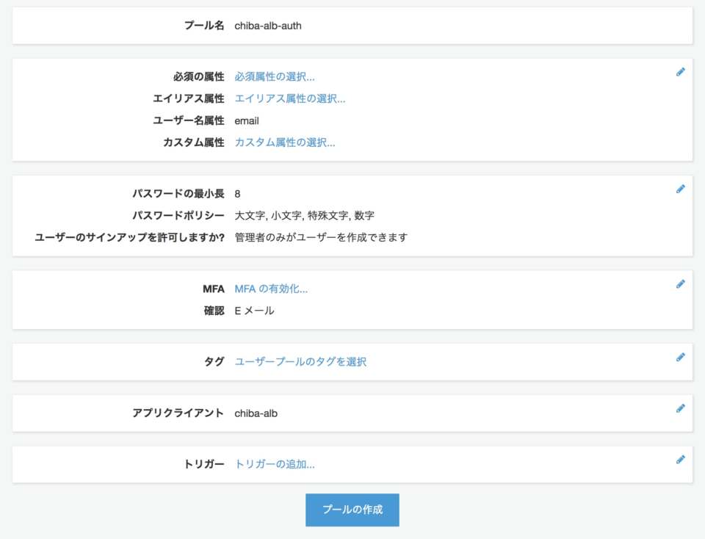Edit アプリクライアント section using pencil icon

point(680,408)
